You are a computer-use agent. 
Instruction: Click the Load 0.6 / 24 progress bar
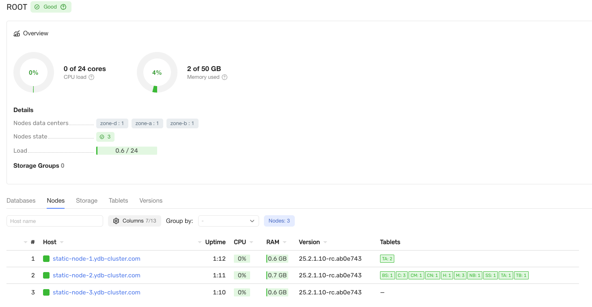click(127, 151)
